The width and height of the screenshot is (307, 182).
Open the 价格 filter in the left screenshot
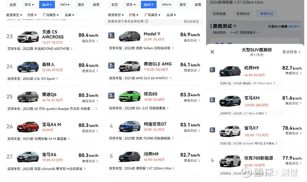pyautogui.click(x=32, y=15)
